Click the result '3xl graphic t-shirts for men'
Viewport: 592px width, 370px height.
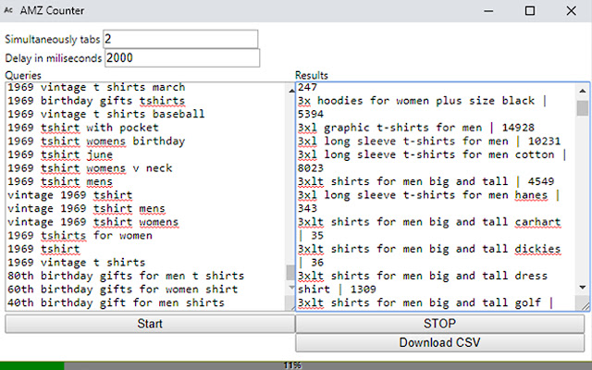tap(390, 128)
